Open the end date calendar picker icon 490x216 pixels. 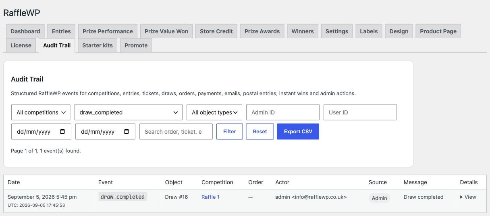tap(127, 132)
